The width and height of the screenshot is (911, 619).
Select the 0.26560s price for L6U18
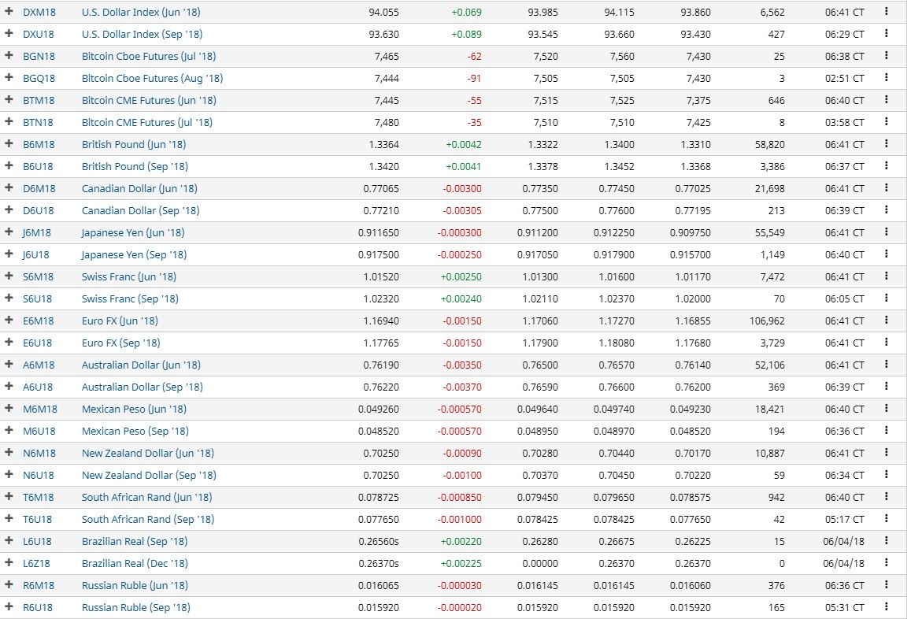[x=379, y=542]
